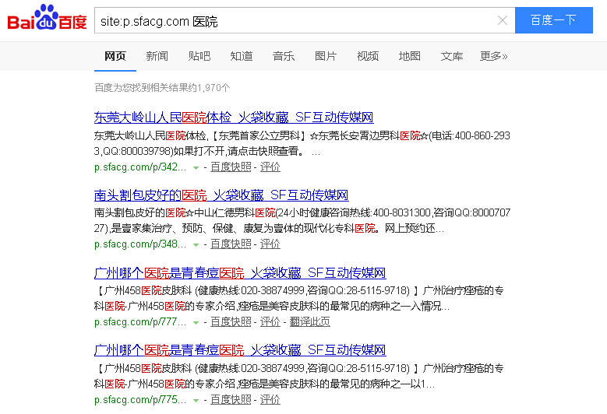
Task: Expand dropdown arrow beside p.sfacg.com/p/342 result
Action: (x=196, y=167)
